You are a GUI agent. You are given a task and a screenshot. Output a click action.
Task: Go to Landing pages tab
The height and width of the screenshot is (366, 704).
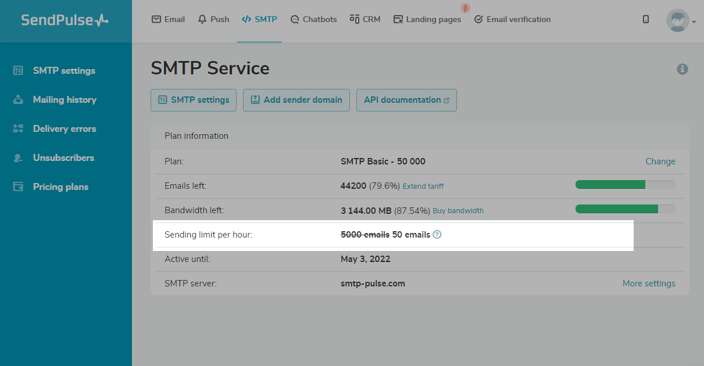point(427,19)
